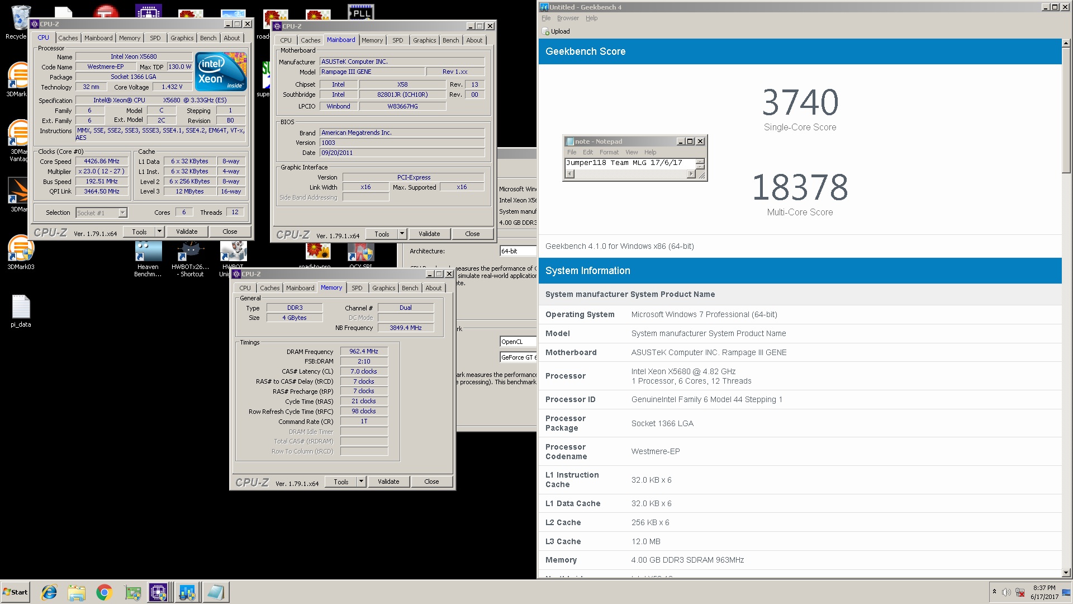1073x604 pixels.
Task: Launch Google Chrome from the taskbar
Action: 104,592
